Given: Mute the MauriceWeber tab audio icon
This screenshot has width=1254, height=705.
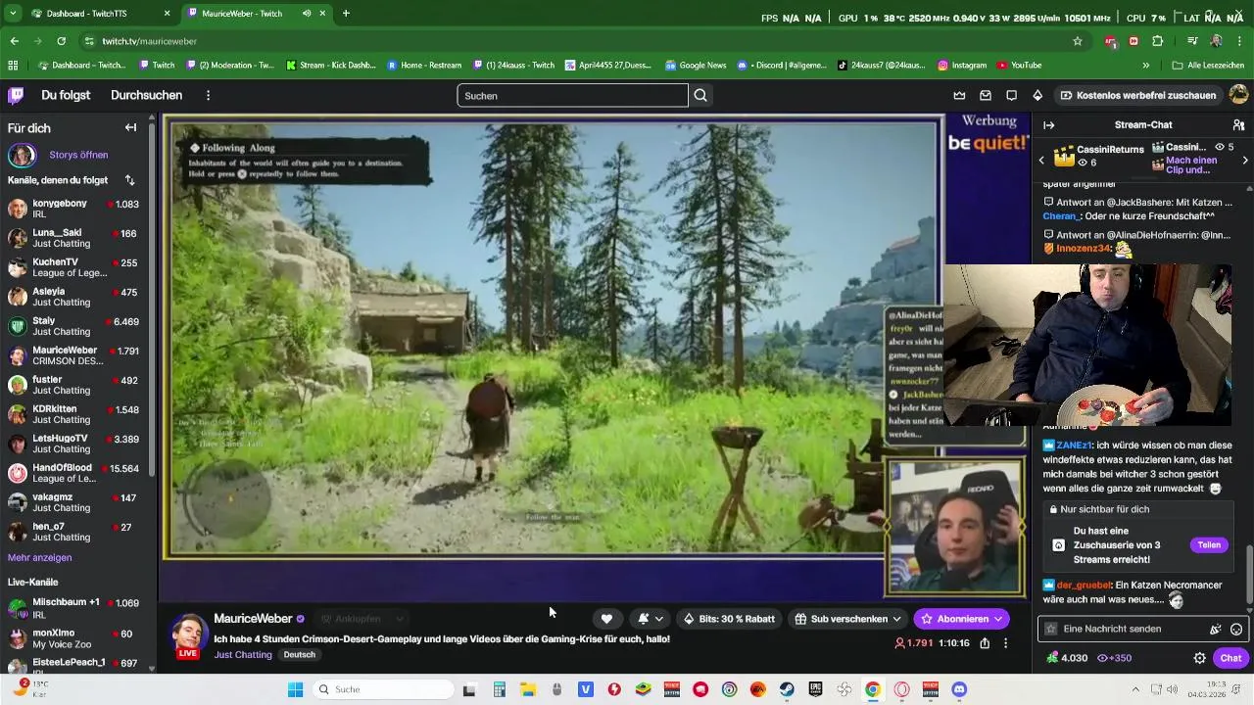Looking at the screenshot, I should [307, 14].
